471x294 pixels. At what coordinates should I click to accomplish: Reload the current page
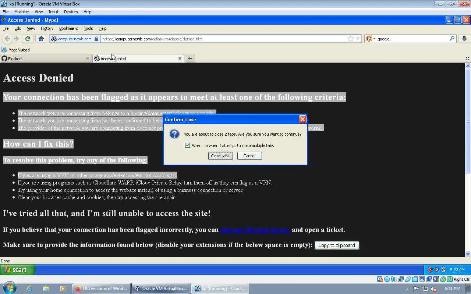pyautogui.click(x=28, y=39)
